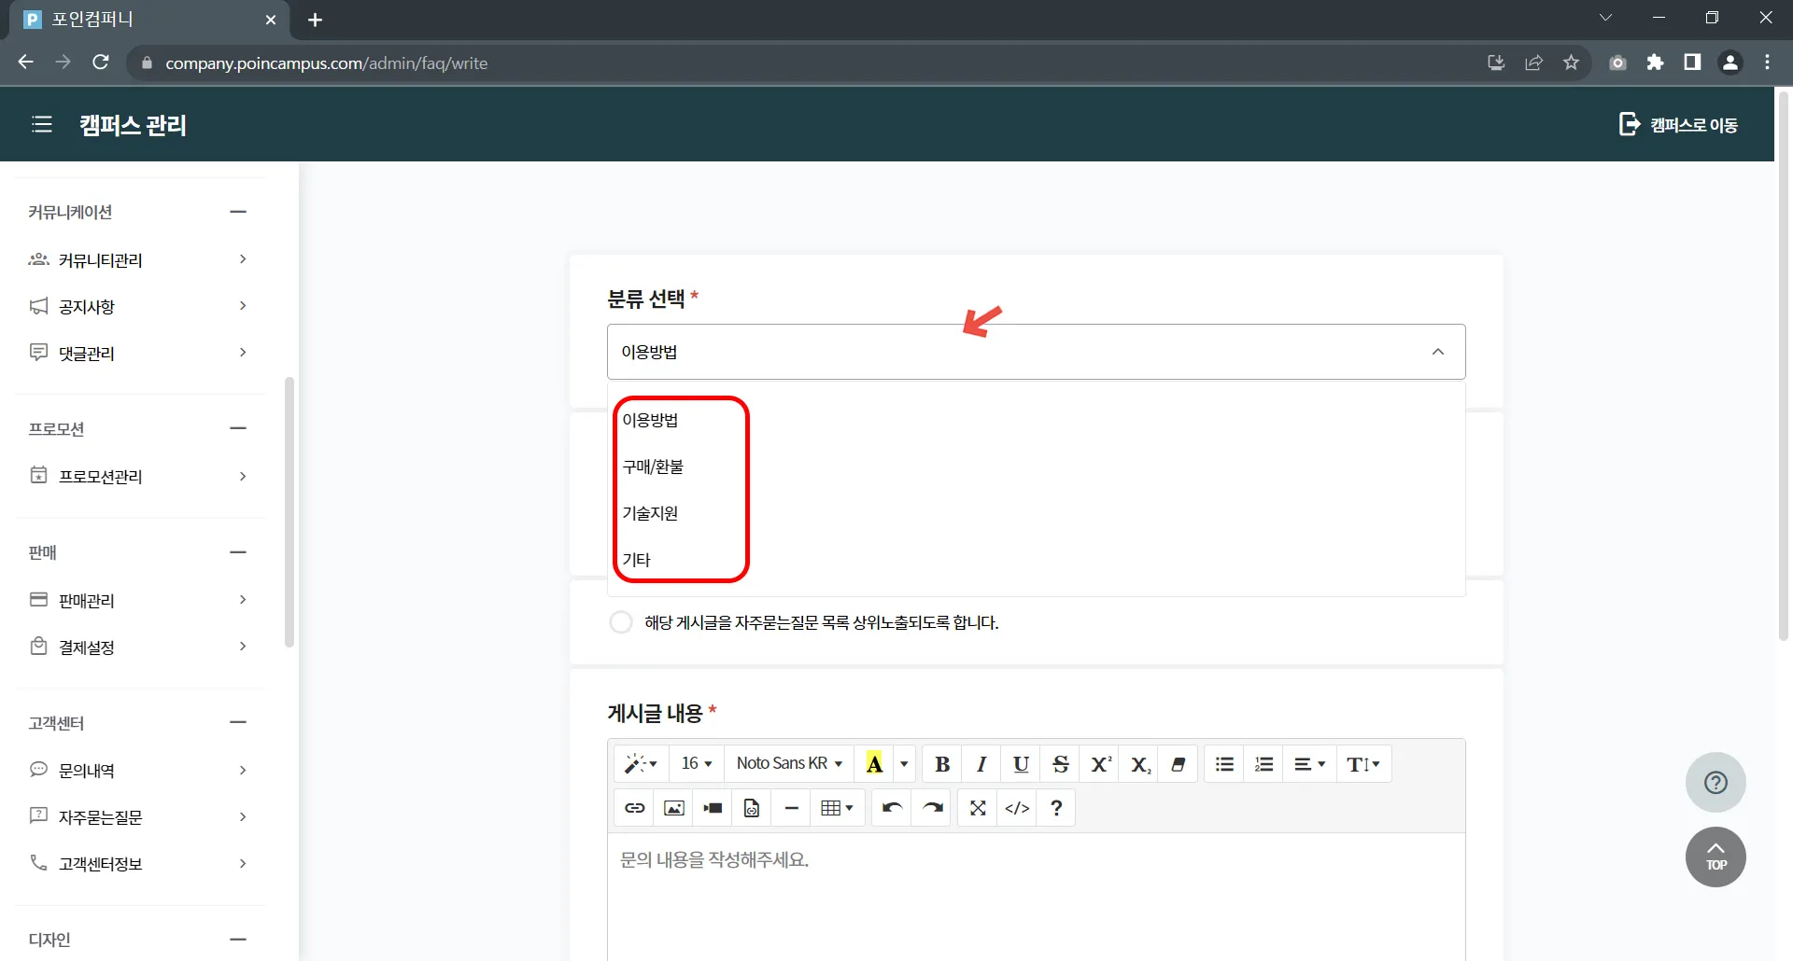
Task: Click the sidebar vertical scrollbar
Action: click(289, 511)
